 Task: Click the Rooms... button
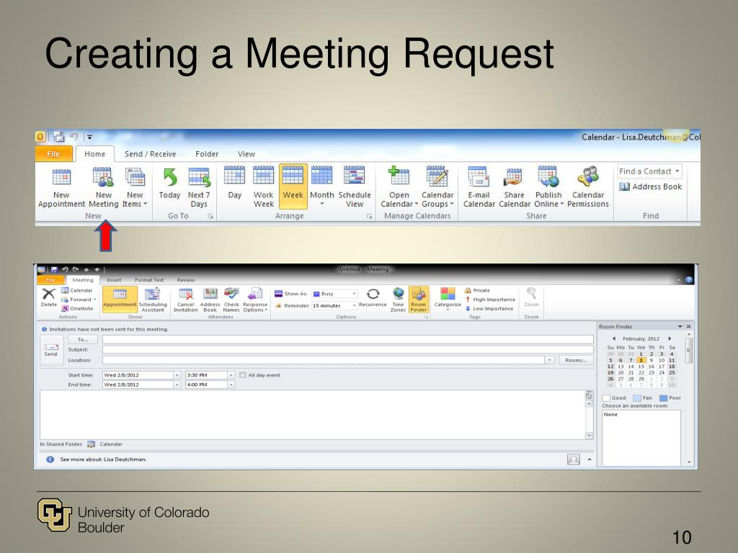[576, 360]
